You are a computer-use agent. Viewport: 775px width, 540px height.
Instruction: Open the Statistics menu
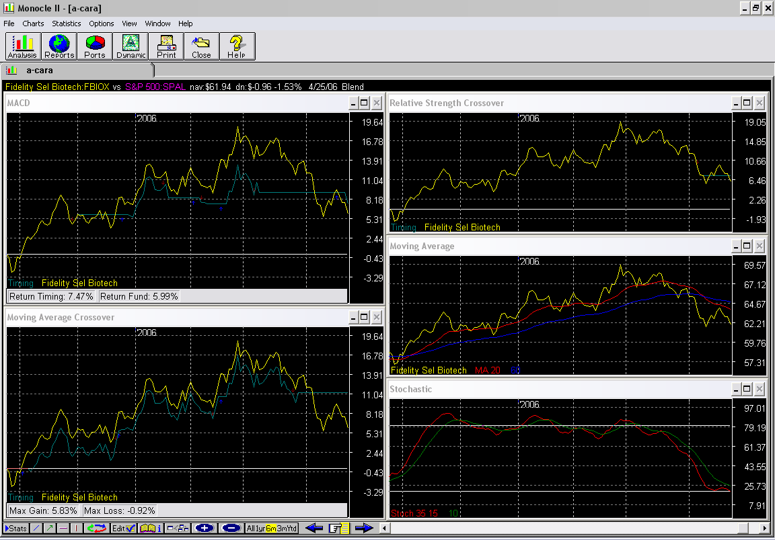66,24
